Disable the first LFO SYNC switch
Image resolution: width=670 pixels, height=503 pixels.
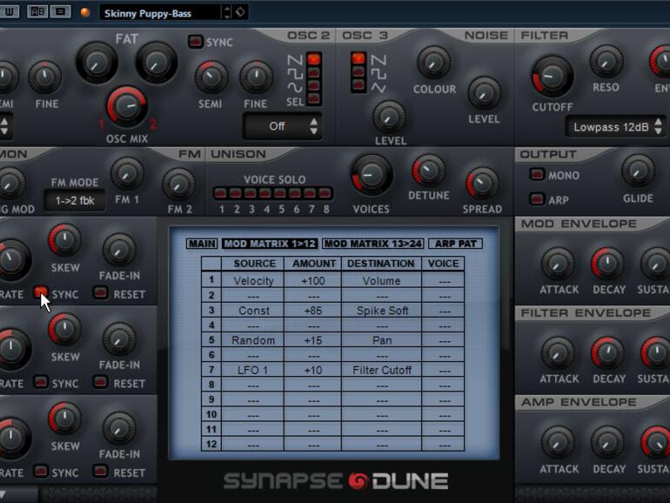[41, 292]
